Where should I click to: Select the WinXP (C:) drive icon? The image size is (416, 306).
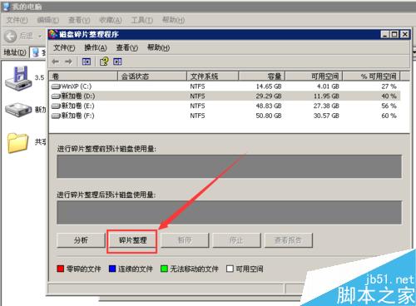click(56, 86)
